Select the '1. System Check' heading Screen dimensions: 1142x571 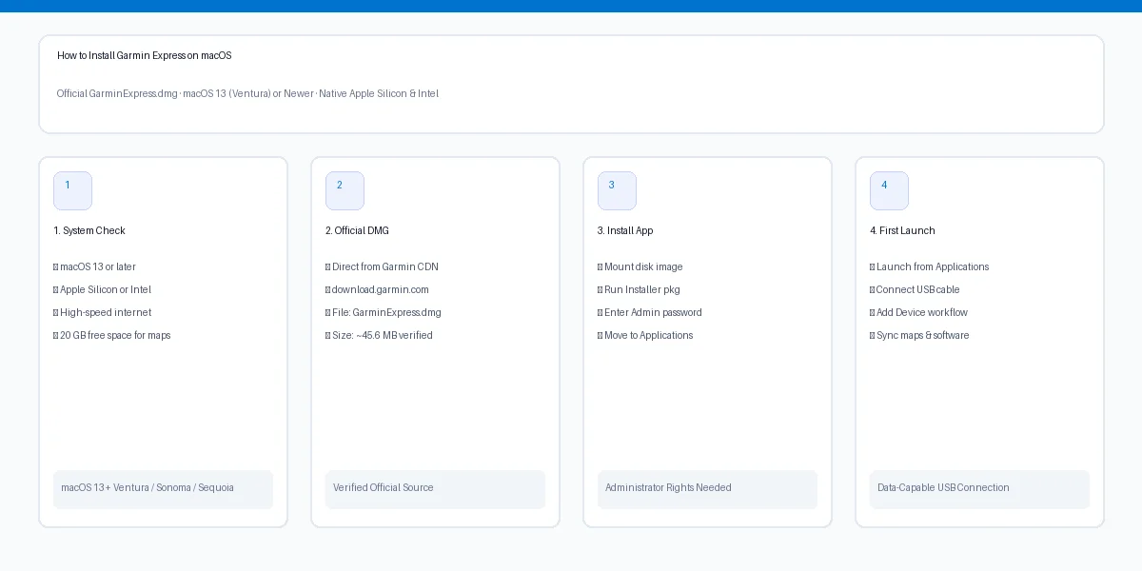[89, 230]
